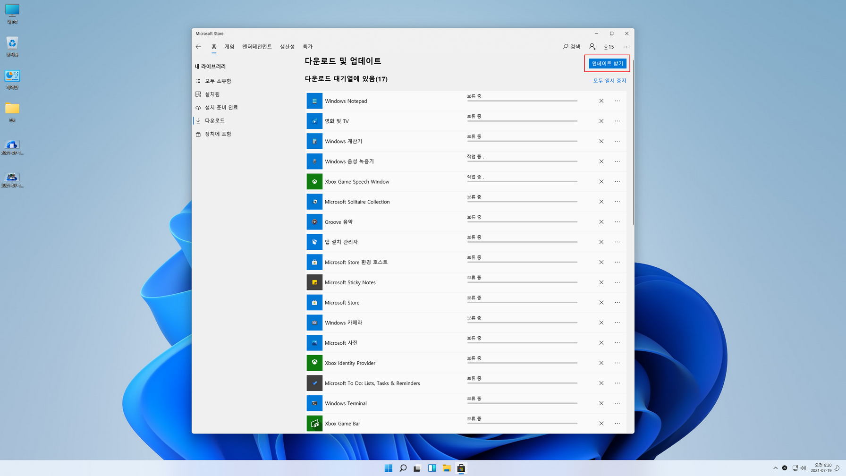Viewport: 846px width, 476px height.
Task: Open more options for Microsoft Store row
Action: coord(618,303)
